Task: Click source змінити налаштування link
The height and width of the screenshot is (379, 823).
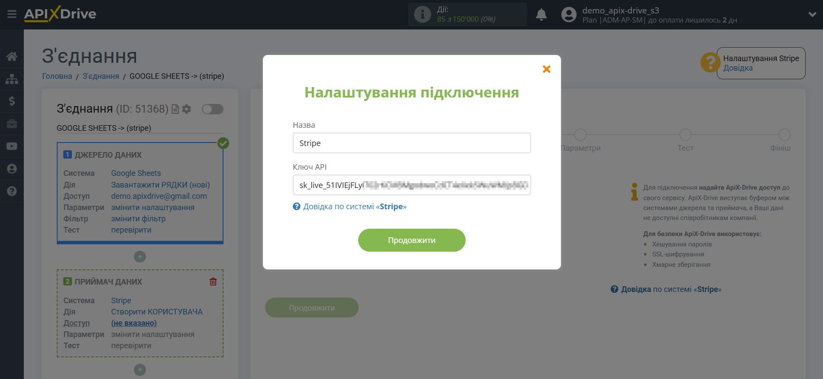Action: tap(152, 207)
